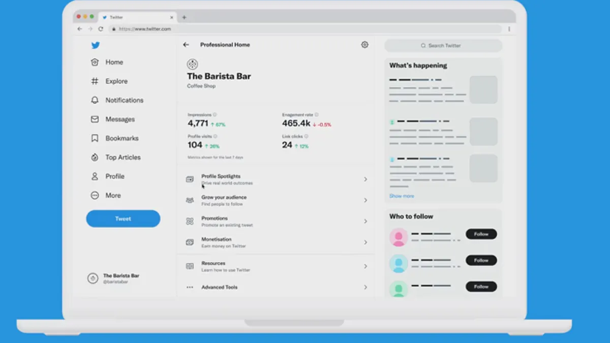Click the browser address bar URL
This screenshot has width=610, height=343.
click(x=145, y=29)
